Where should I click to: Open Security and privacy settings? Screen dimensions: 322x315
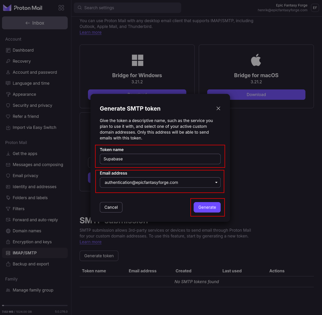pyautogui.click(x=32, y=105)
